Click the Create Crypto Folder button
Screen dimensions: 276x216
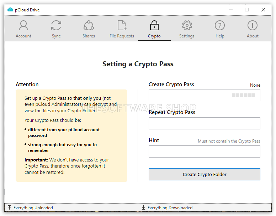click(x=205, y=174)
